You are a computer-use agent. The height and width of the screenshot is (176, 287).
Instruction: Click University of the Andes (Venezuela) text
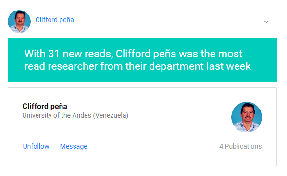75,115
